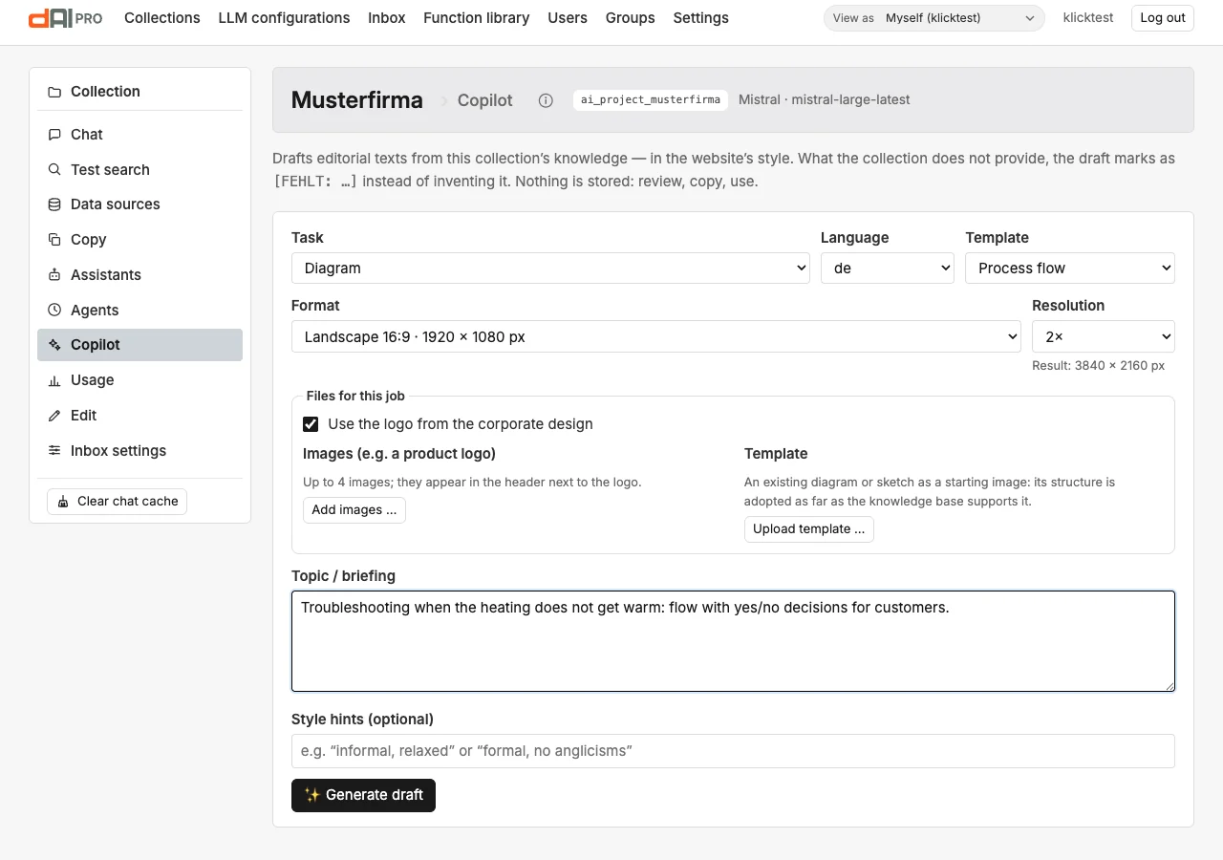Open Settings in the top navigation
1223x860 pixels.
(700, 18)
